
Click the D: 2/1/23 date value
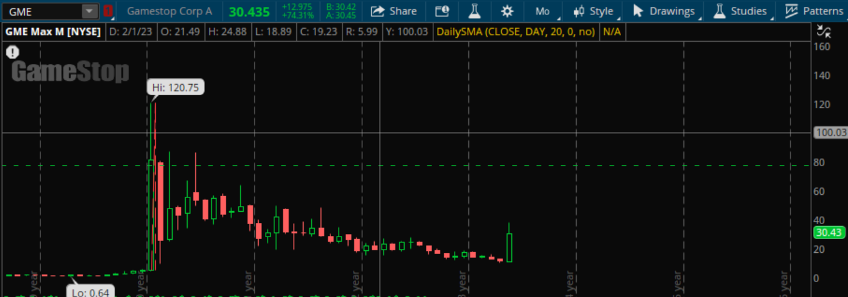click(132, 32)
